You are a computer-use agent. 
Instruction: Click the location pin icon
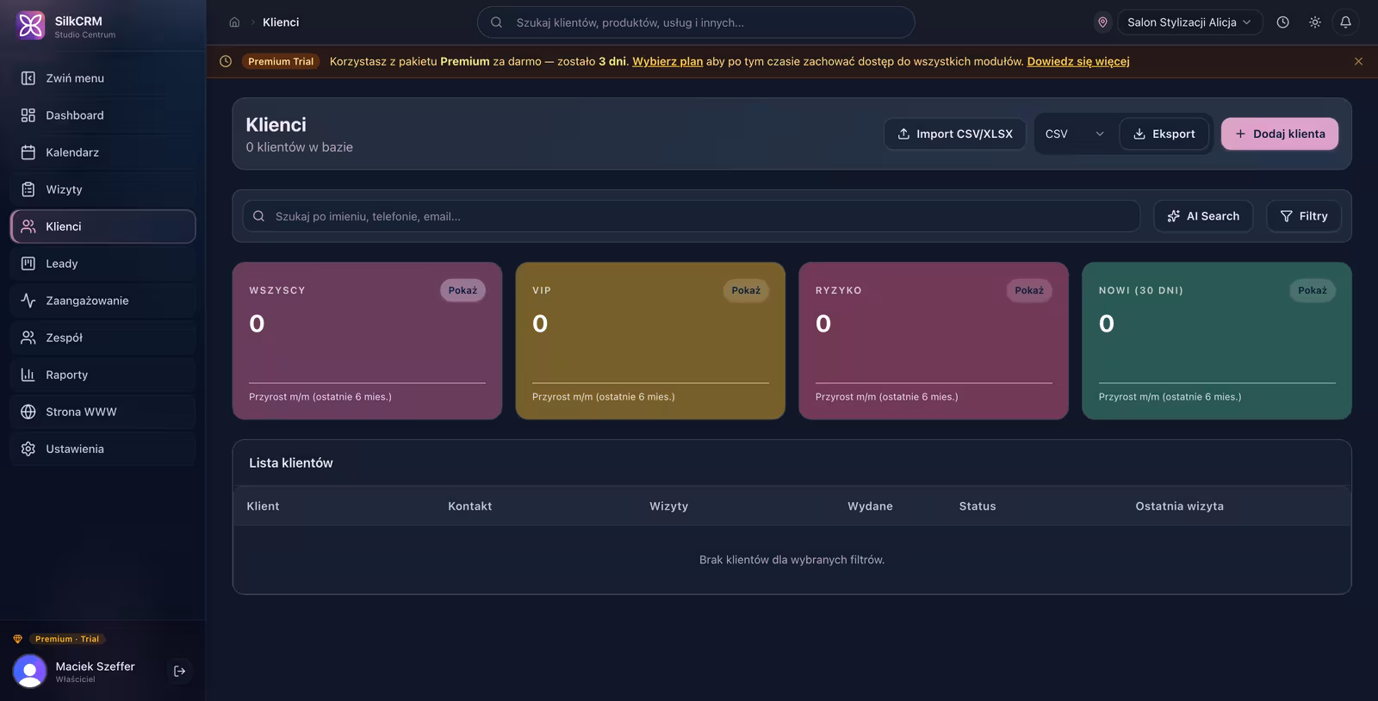click(1102, 22)
